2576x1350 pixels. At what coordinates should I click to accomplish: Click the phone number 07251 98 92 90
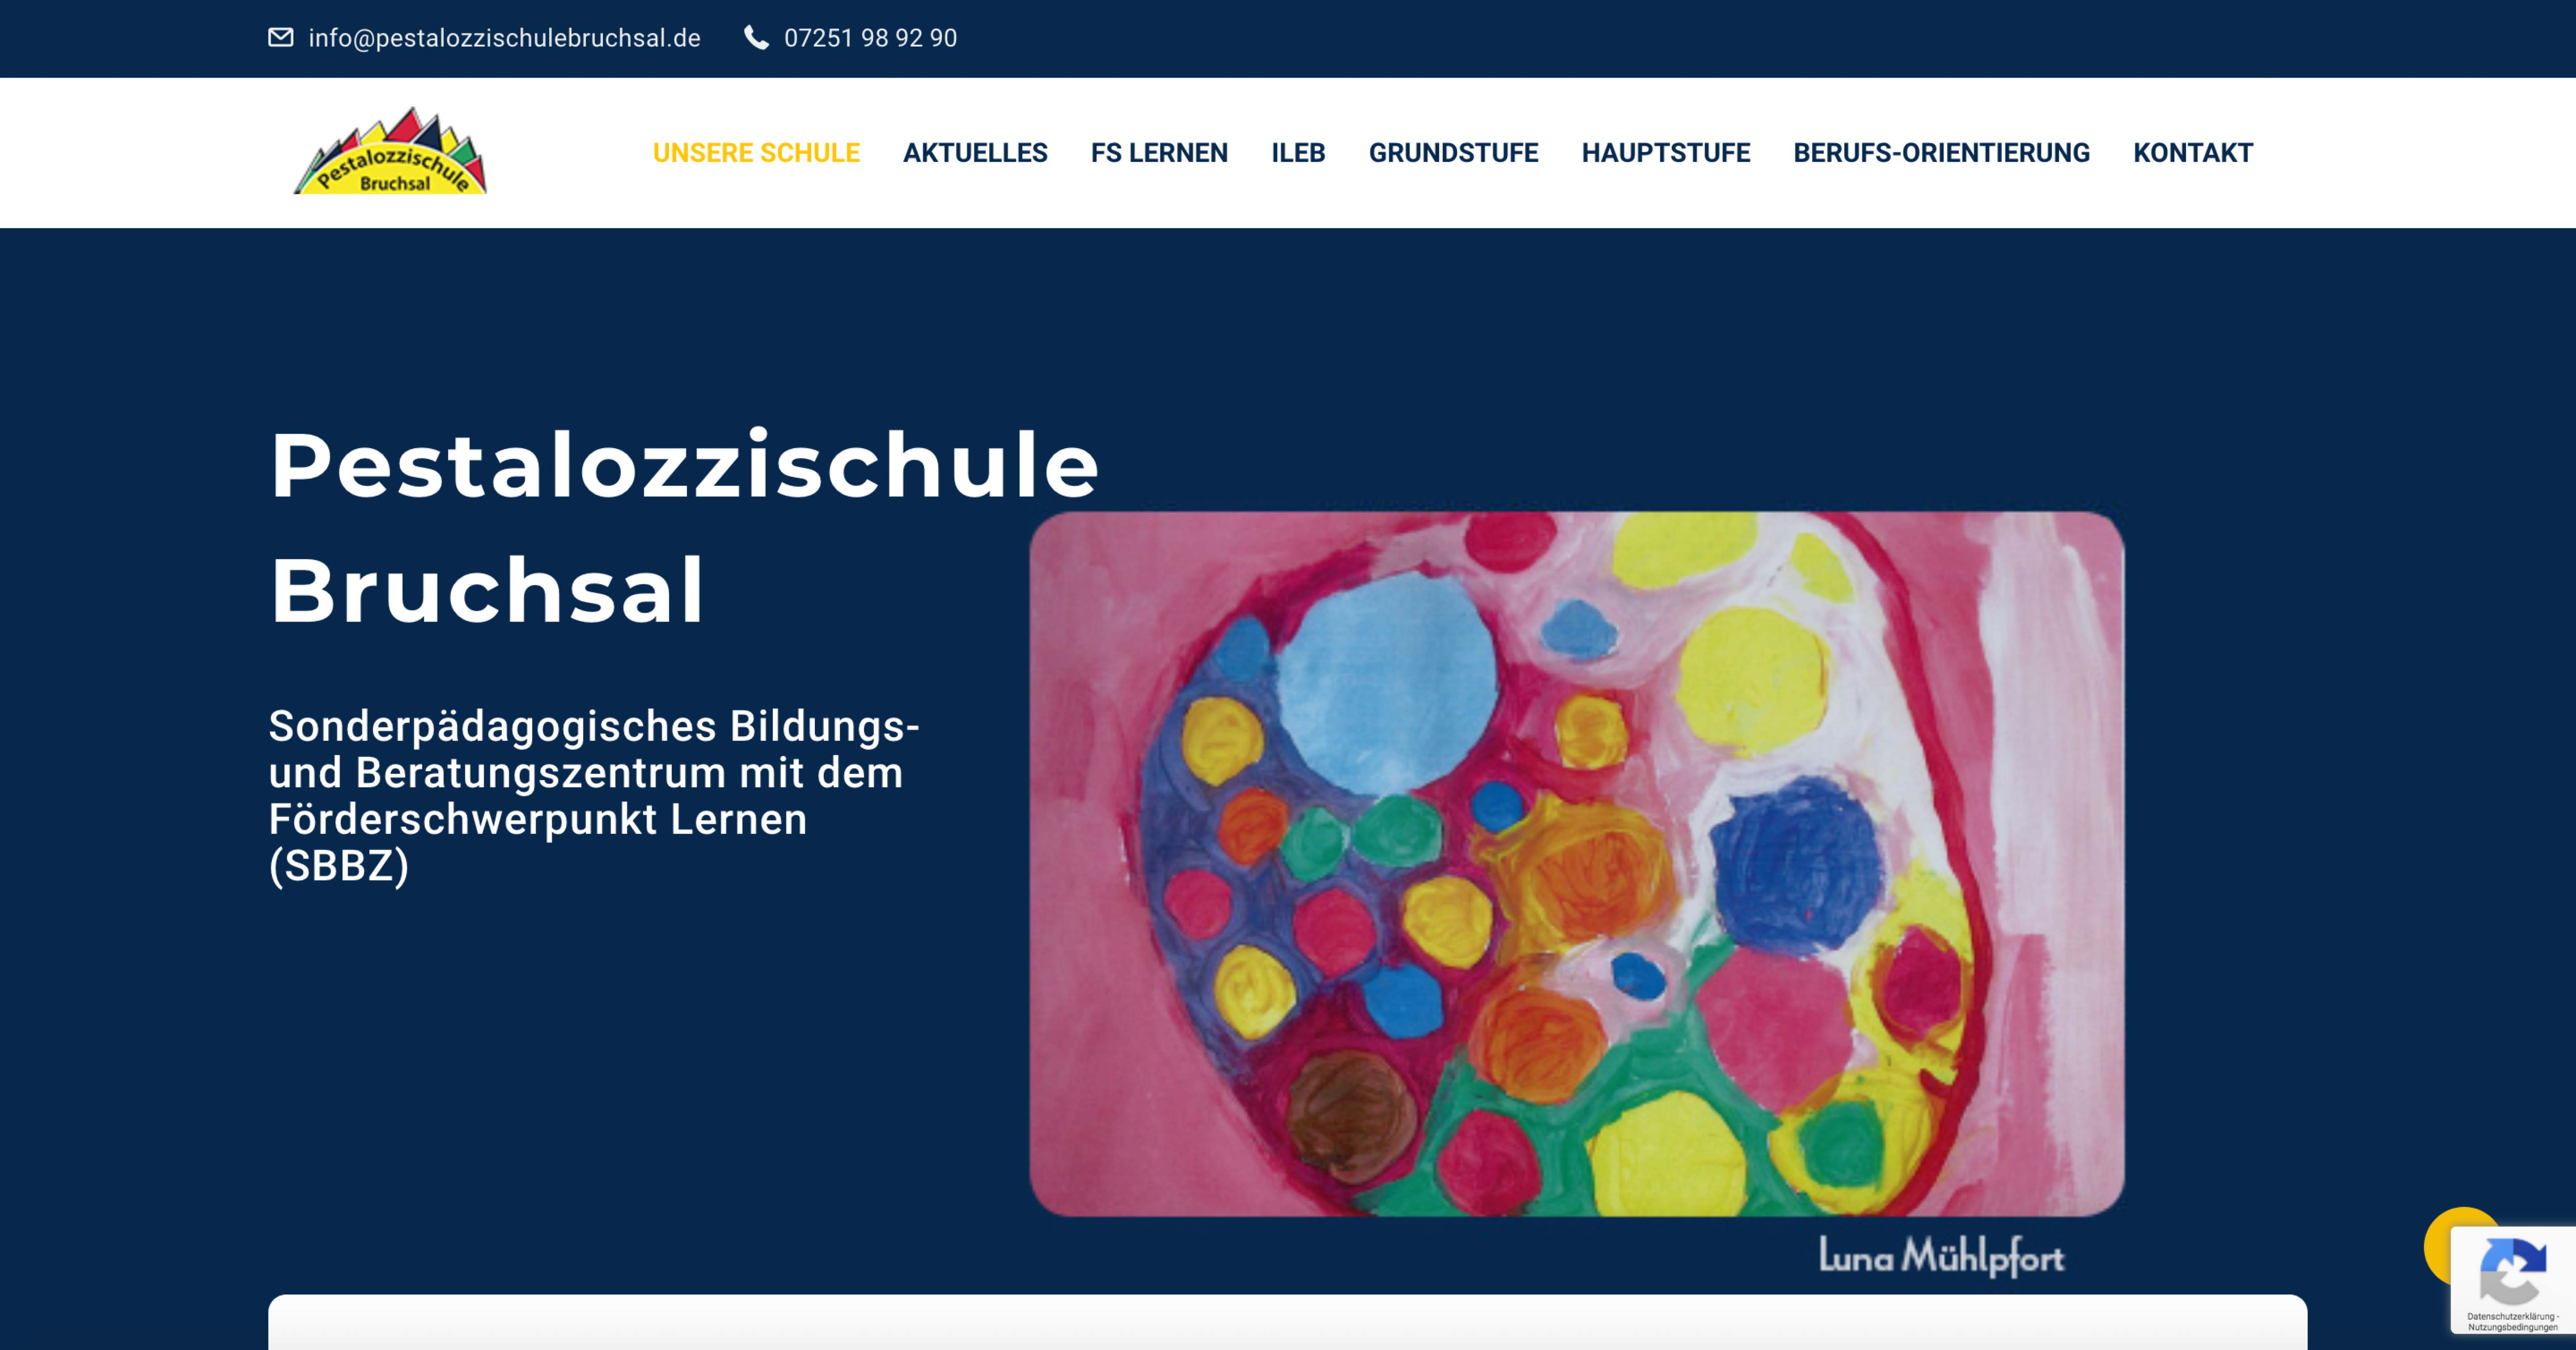(x=870, y=38)
